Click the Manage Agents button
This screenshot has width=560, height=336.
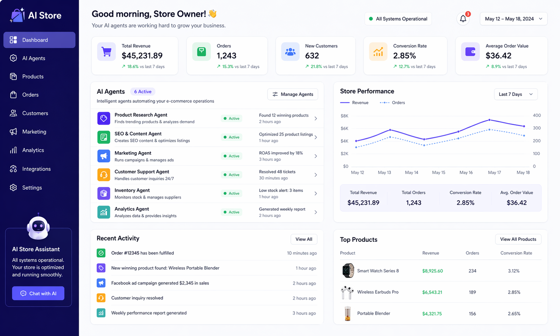(293, 94)
